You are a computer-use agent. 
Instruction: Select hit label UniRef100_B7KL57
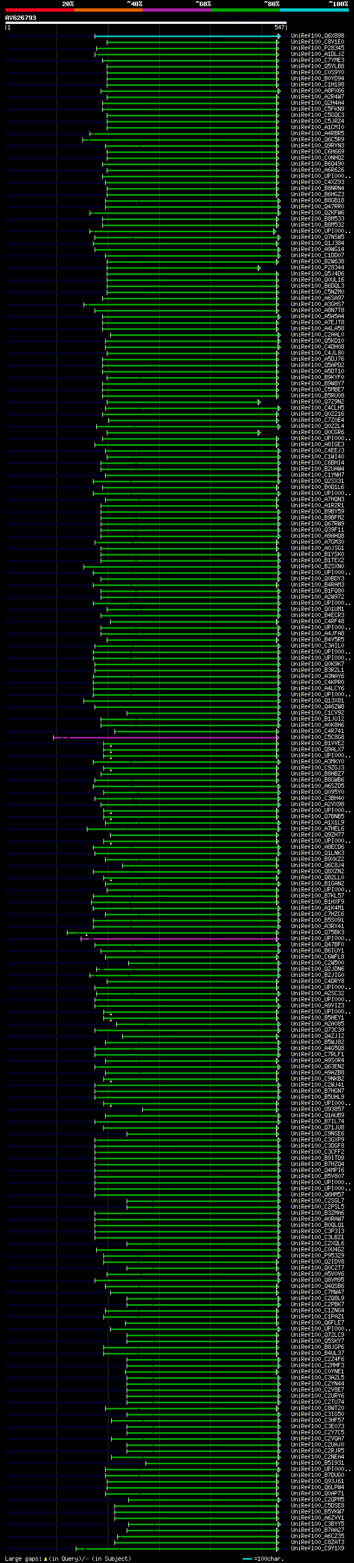(317, 896)
